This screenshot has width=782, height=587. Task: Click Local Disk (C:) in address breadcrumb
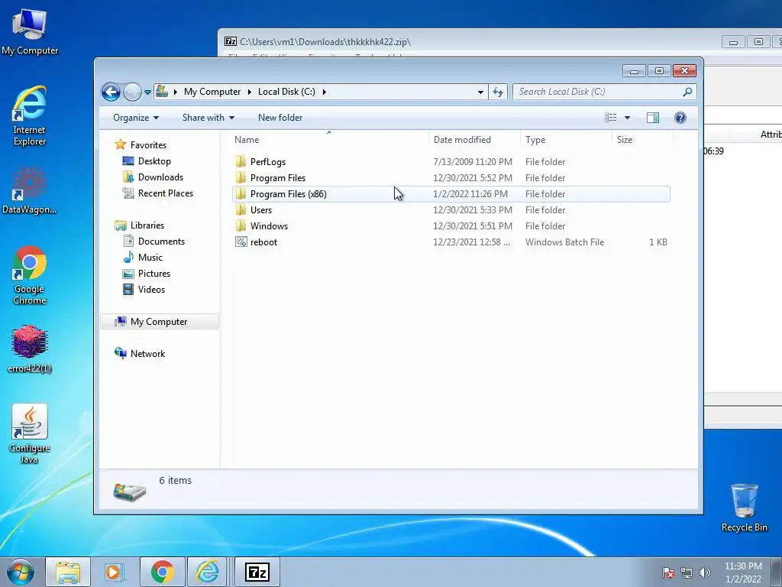(286, 92)
